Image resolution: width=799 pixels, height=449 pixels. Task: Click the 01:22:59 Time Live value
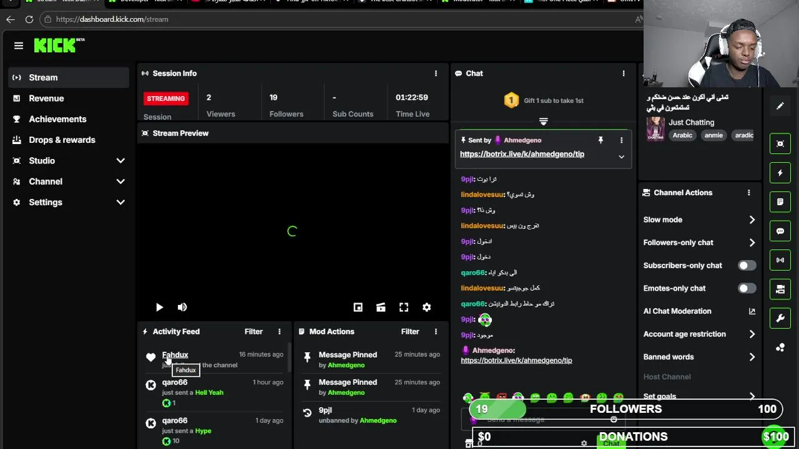[412, 97]
